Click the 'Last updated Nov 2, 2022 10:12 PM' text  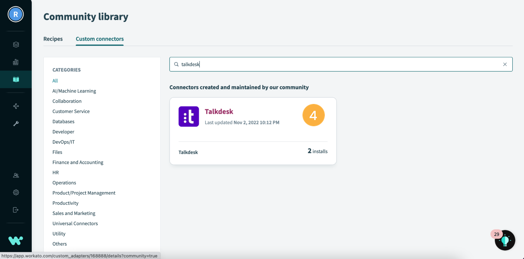242,123
